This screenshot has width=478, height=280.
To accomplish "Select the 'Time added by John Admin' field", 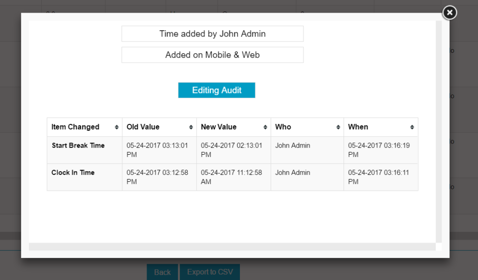I will click(212, 34).
